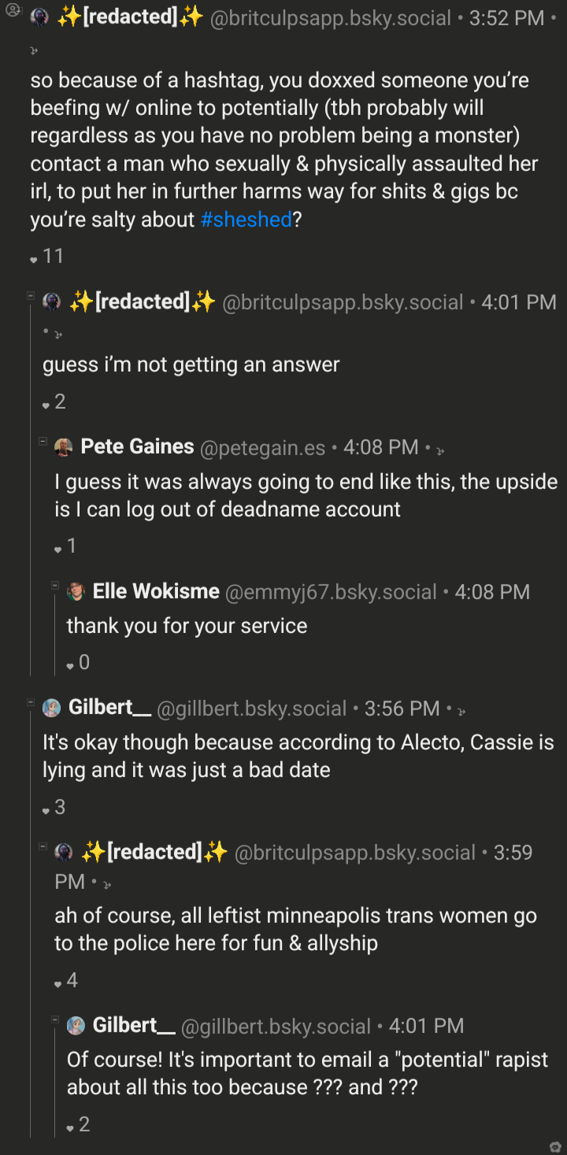This screenshot has width=567, height=1155.
Task: Click the Elle Wokisme display name
Action: click(x=156, y=591)
